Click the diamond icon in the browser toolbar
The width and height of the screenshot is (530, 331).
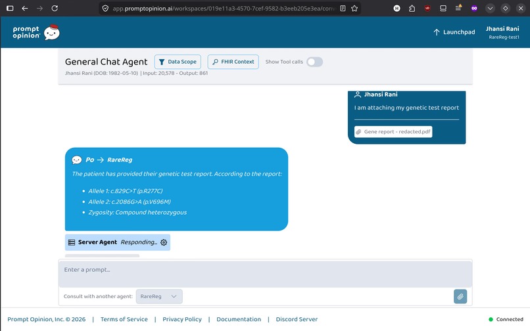click(x=505, y=9)
